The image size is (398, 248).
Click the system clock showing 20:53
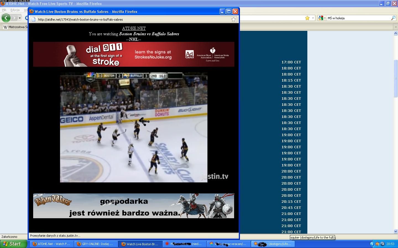(x=390, y=244)
